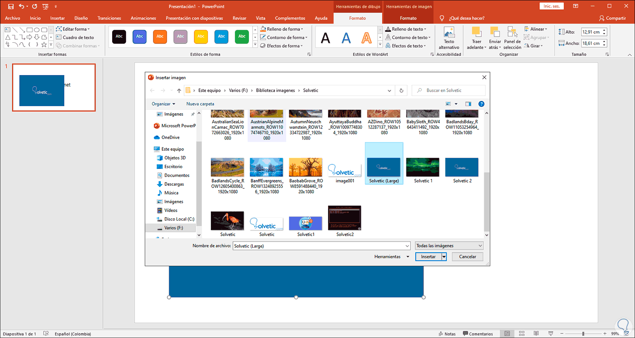Select slide 1 thumbnail in the slide panel

point(54,87)
